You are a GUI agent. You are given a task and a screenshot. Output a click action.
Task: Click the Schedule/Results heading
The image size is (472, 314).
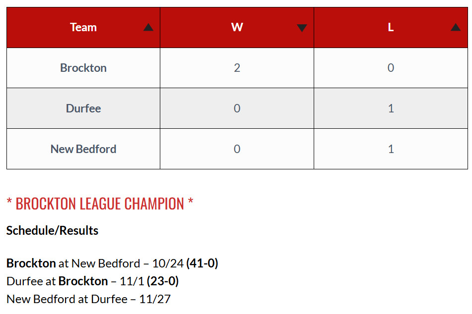(x=52, y=230)
